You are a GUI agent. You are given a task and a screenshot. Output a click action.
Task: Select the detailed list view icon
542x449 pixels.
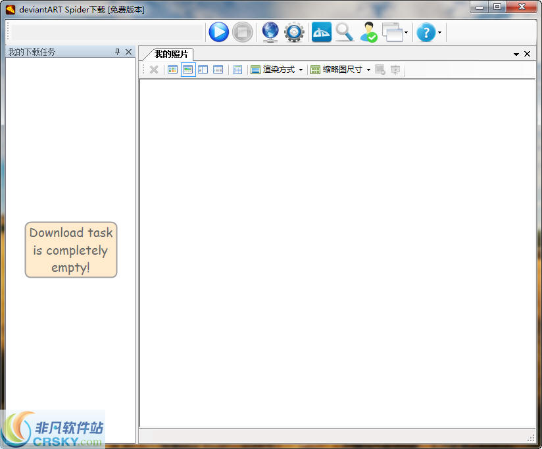click(218, 69)
